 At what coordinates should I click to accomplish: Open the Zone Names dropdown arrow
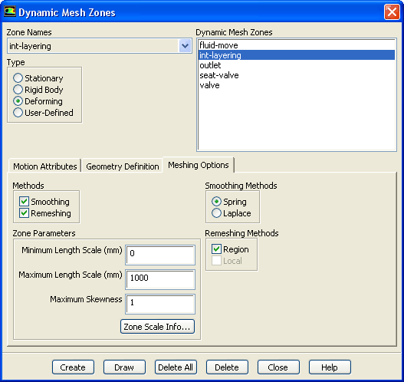click(x=185, y=46)
